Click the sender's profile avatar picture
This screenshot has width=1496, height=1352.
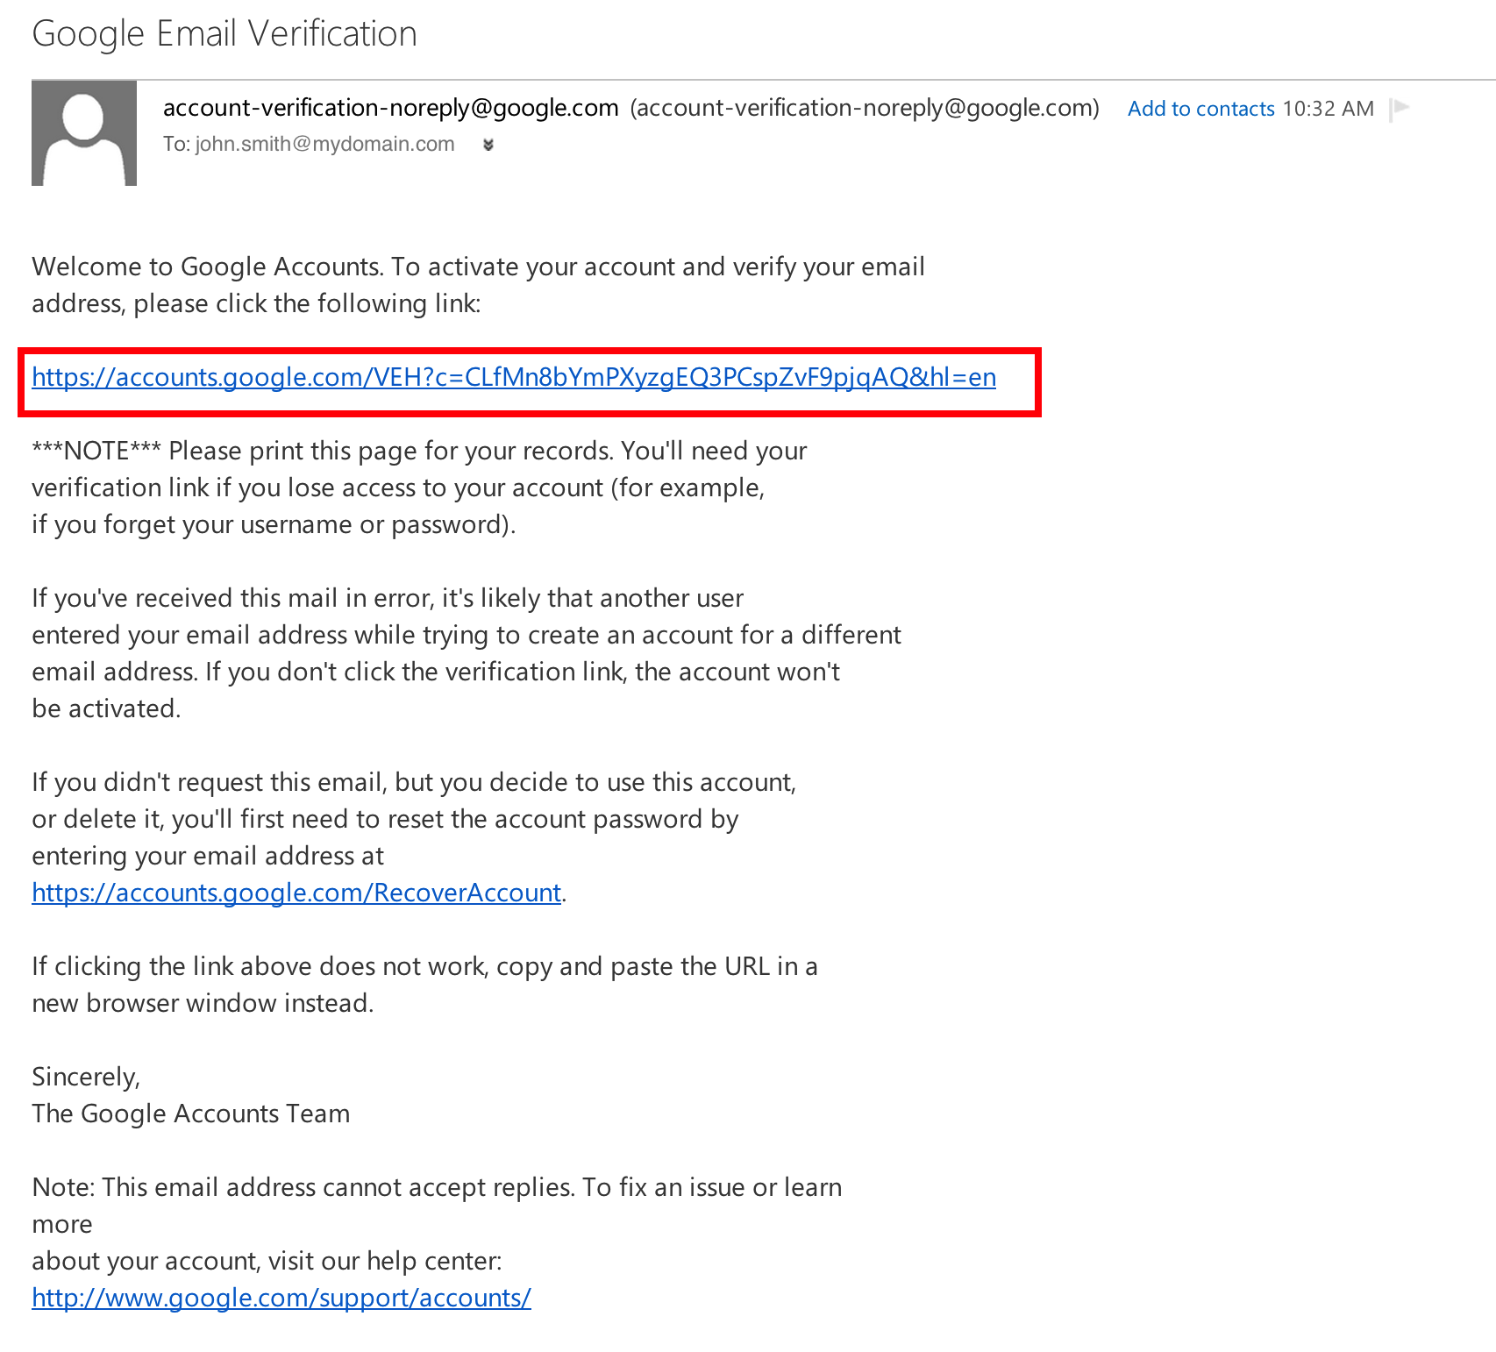pyautogui.click(x=84, y=133)
